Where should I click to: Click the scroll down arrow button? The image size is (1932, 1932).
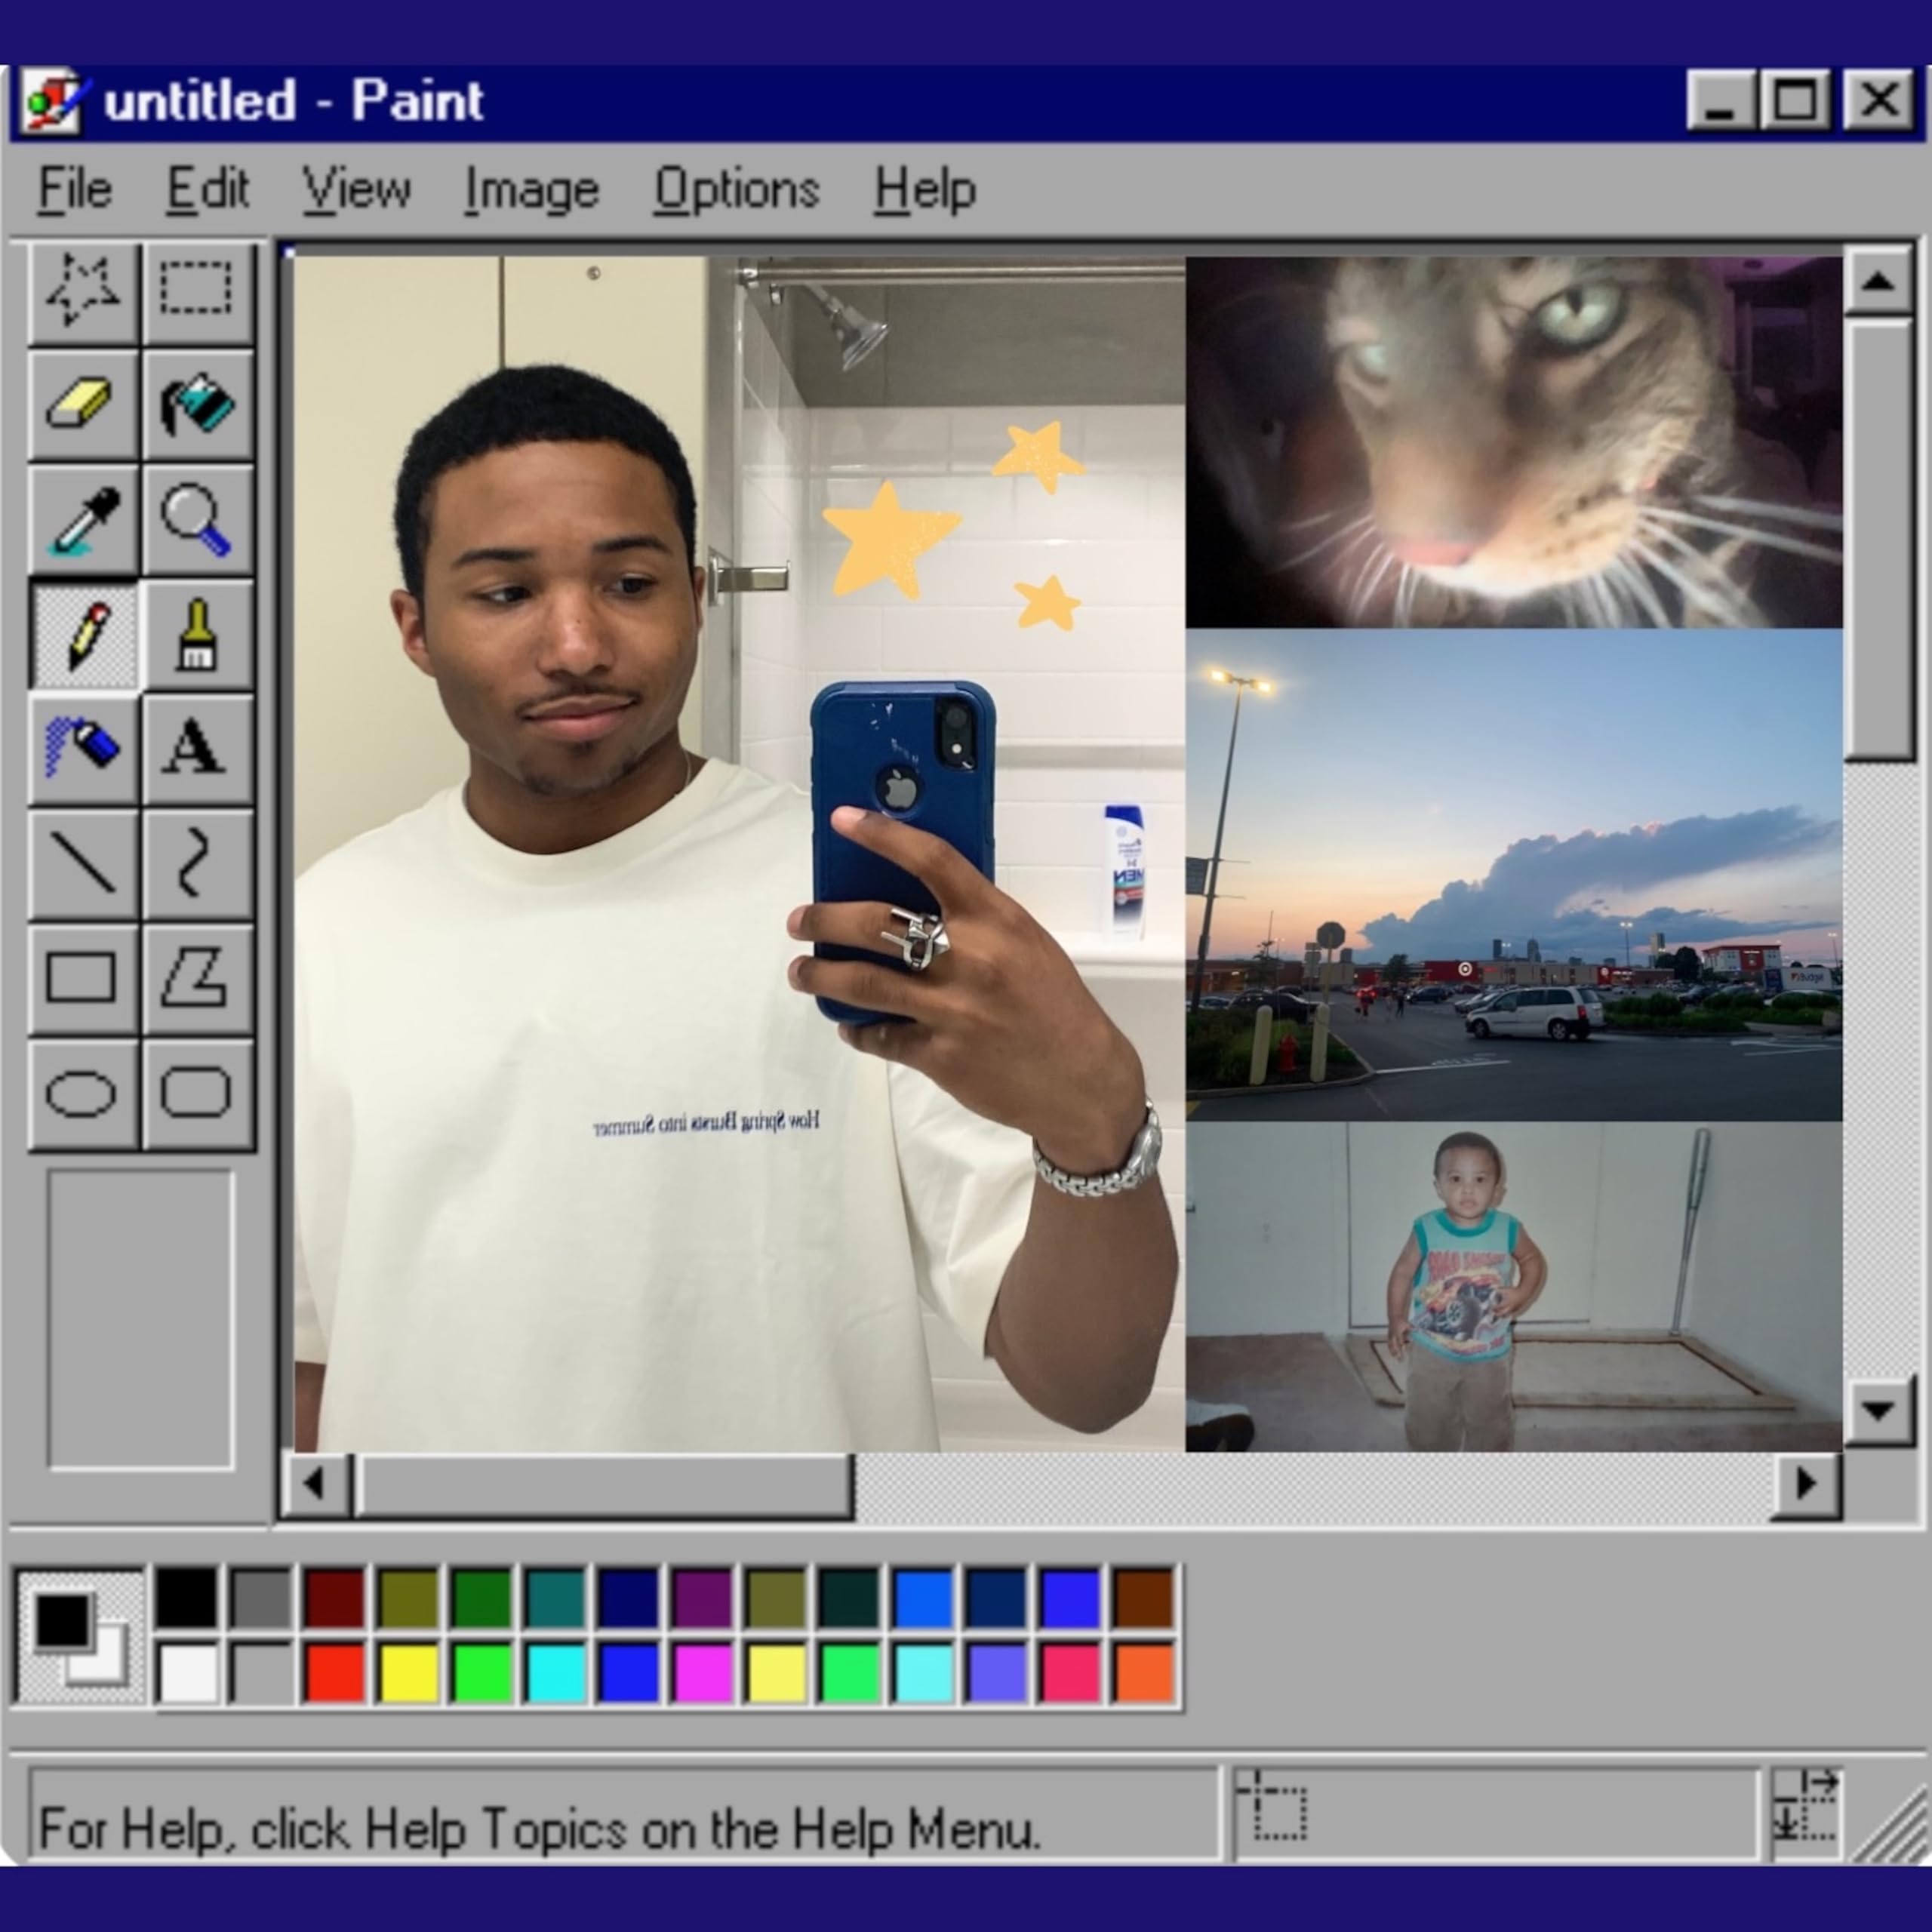click(x=1878, y=1410)
